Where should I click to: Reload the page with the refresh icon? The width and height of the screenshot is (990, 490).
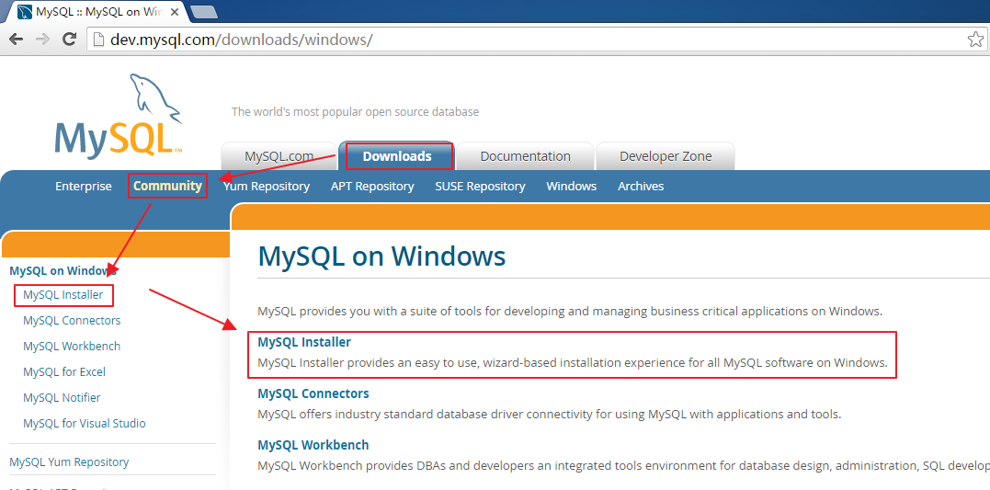tap(70, 40)
